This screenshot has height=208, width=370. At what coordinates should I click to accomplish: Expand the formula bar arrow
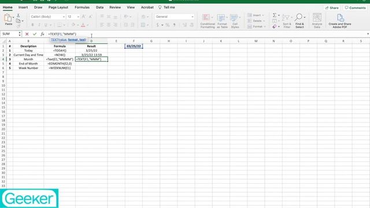368,34
